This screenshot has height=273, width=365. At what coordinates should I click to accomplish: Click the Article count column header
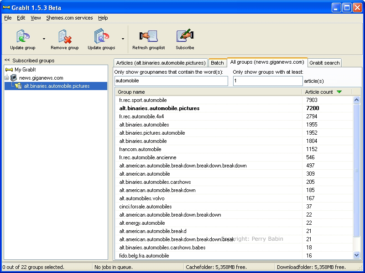(x=327, y=92)
